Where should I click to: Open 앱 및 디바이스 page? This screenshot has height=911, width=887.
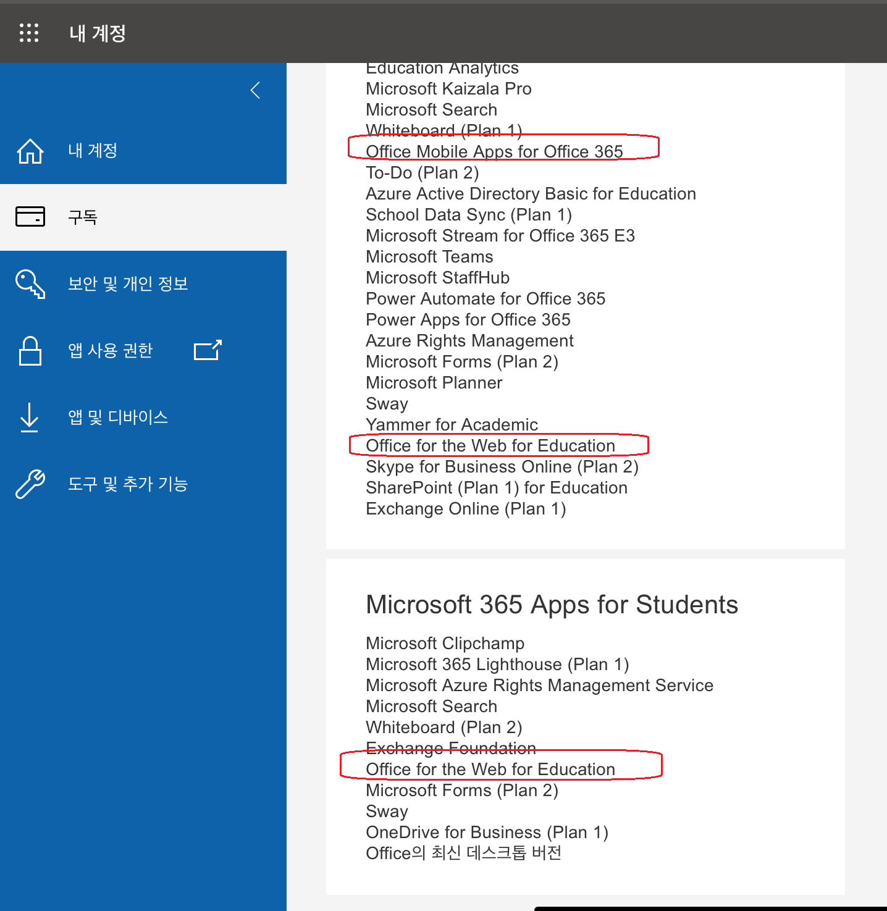pos(143,418)
